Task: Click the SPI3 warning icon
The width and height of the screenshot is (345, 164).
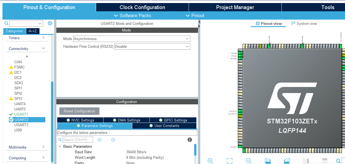Action: click(11, 99)
